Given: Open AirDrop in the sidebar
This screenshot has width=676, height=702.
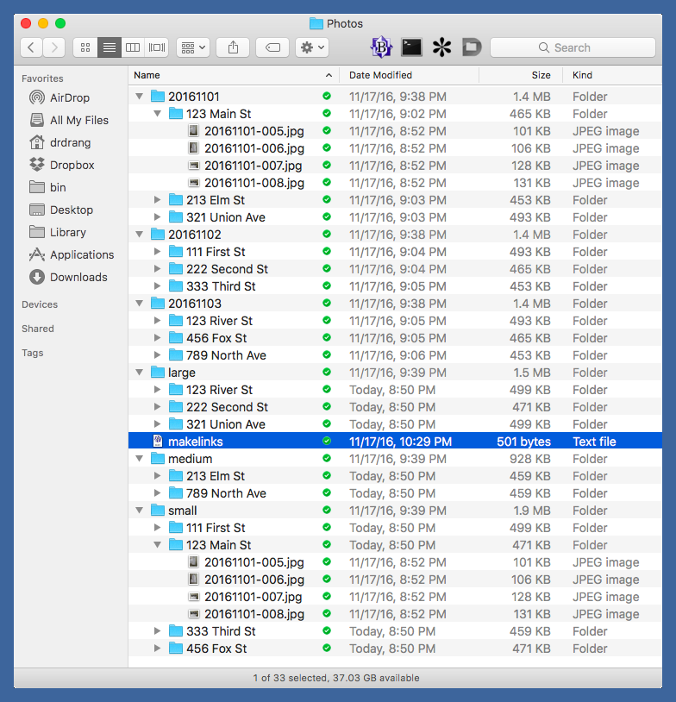Looking at the screenshot, I should (x=69, y=97).
